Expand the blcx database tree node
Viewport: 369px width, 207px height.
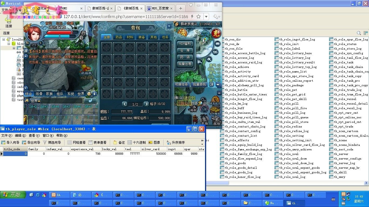[x=9, y=44]
